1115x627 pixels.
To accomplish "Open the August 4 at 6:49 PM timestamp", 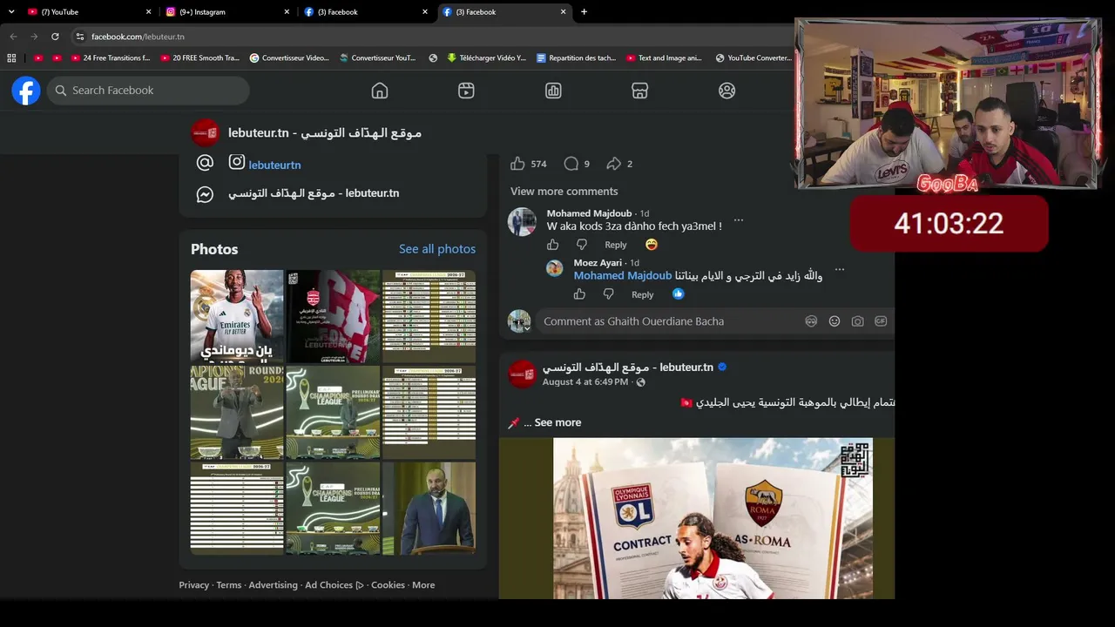I will [x=585, y=382].
